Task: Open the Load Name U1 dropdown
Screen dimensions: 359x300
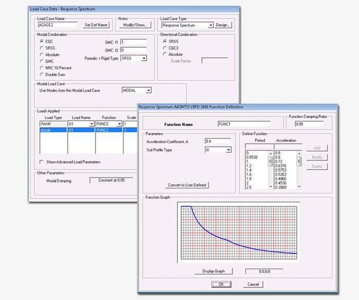Action: point(91,124)
